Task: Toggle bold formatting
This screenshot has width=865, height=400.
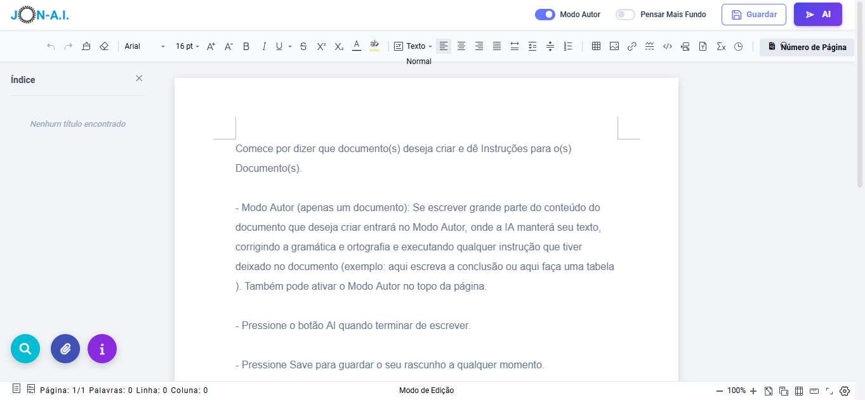Action: tap(246, 46)
